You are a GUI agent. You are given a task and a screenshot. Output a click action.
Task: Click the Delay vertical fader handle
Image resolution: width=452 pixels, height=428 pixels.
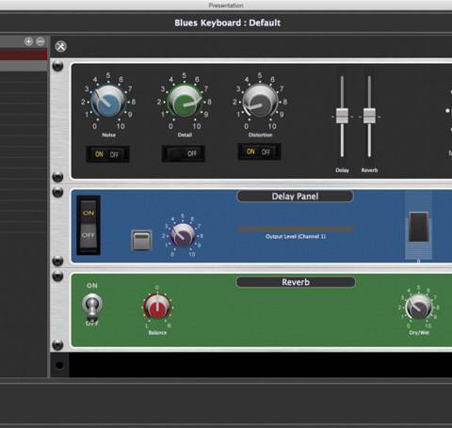coord(342,116)
